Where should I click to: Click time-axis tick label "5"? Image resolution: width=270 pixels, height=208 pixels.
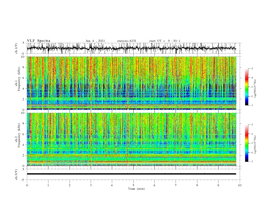(x=133, y=185)
